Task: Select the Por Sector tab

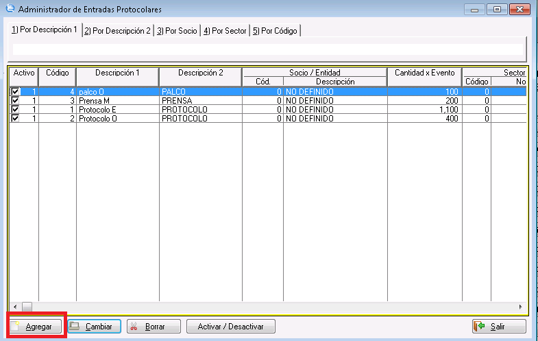Action: pos(225,31)
